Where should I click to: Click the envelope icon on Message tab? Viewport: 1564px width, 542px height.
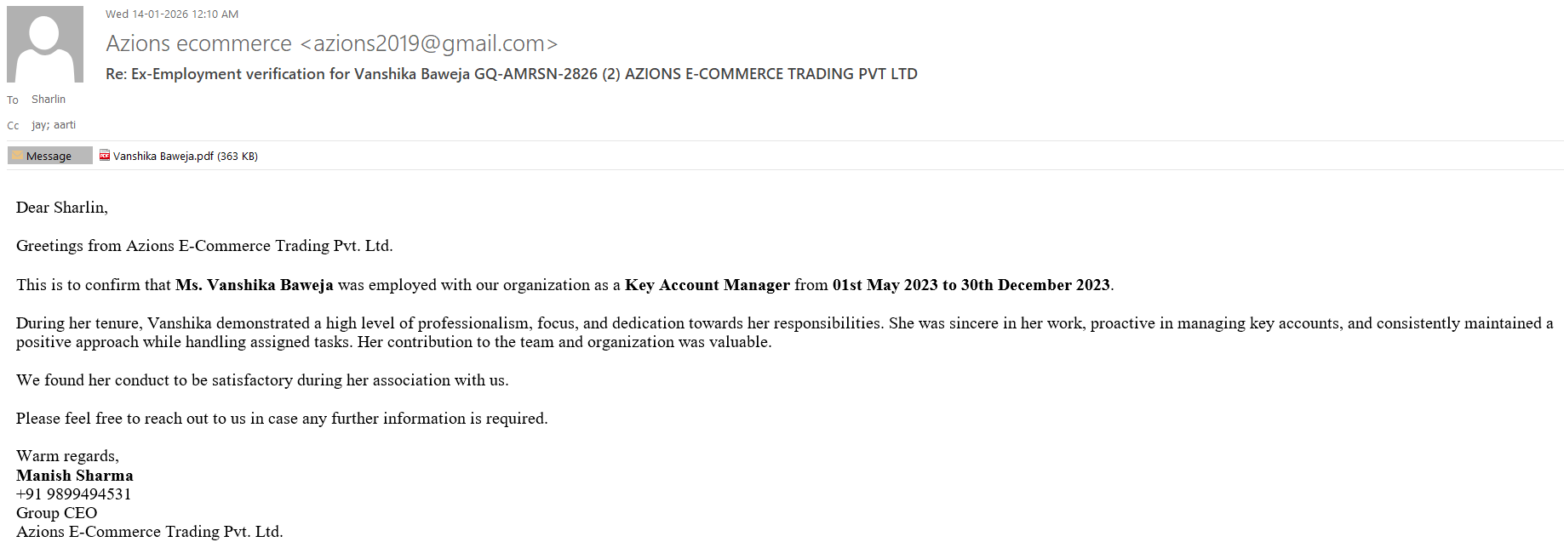pyautogui.click(x=17, y=156)
